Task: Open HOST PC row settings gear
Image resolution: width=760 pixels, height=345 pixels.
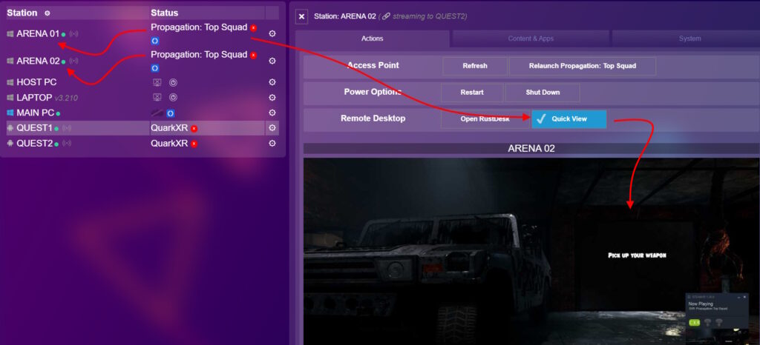Action: coord(272,82)
